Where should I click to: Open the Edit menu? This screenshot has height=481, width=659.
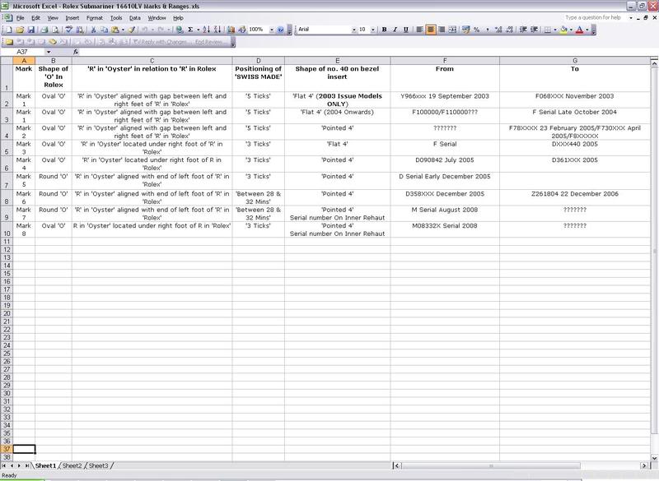pos(35,18)
